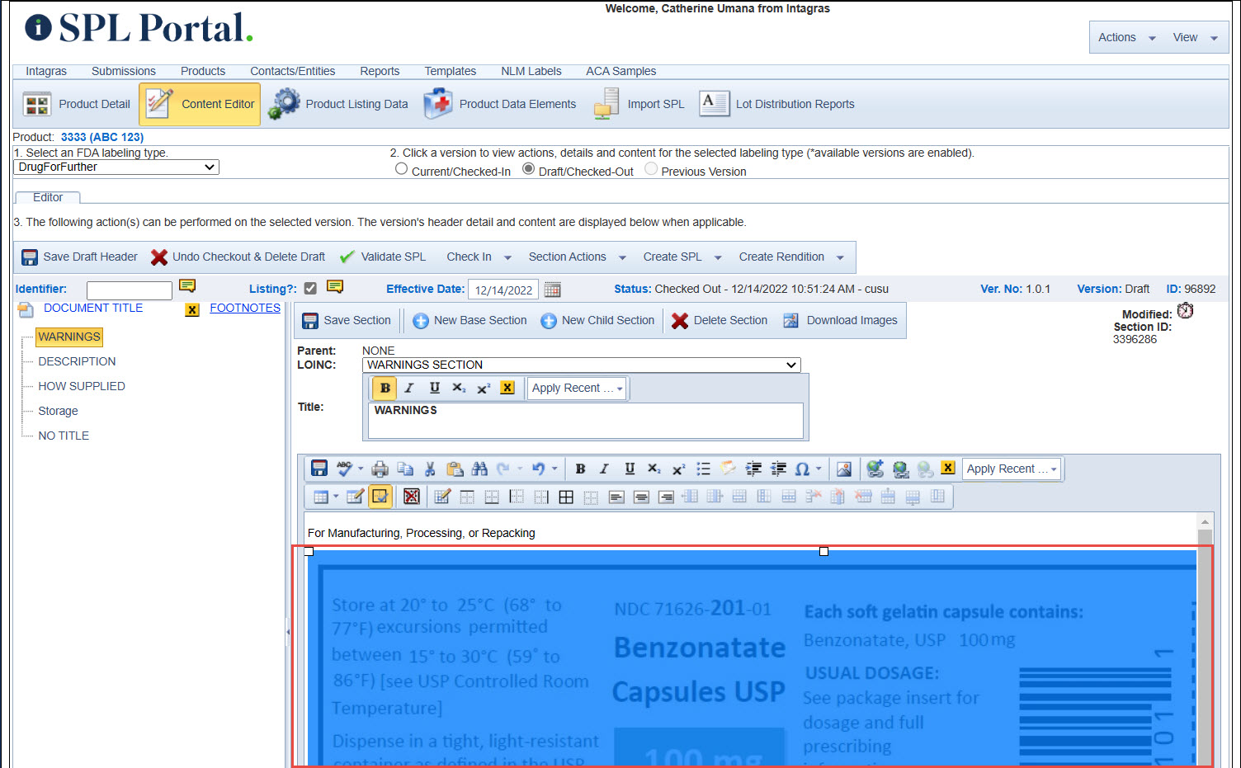The image size is (1241, 768).
Task: Click the content editor scrollbar up arrow
Action: pyautogui.click(x=1205, y=521)
